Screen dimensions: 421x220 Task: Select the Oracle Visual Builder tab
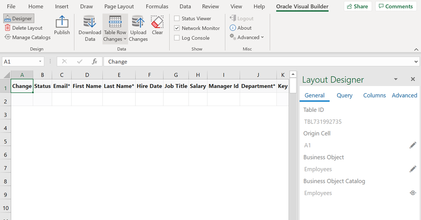click(x=302, y=7)
